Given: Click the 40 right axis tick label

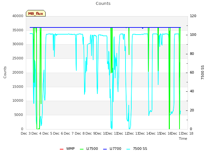Looking at the screenshot, I should pos(192,91).
